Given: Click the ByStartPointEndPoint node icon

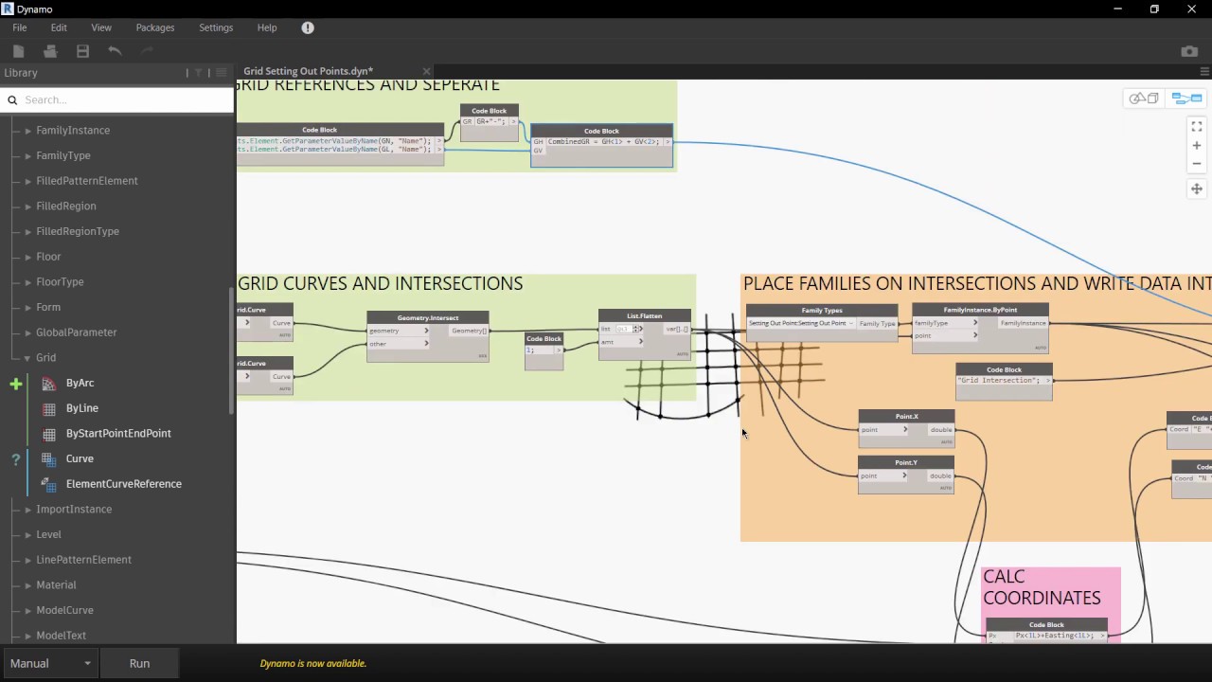Looking at the screenshot, I should tap(48, 434).
